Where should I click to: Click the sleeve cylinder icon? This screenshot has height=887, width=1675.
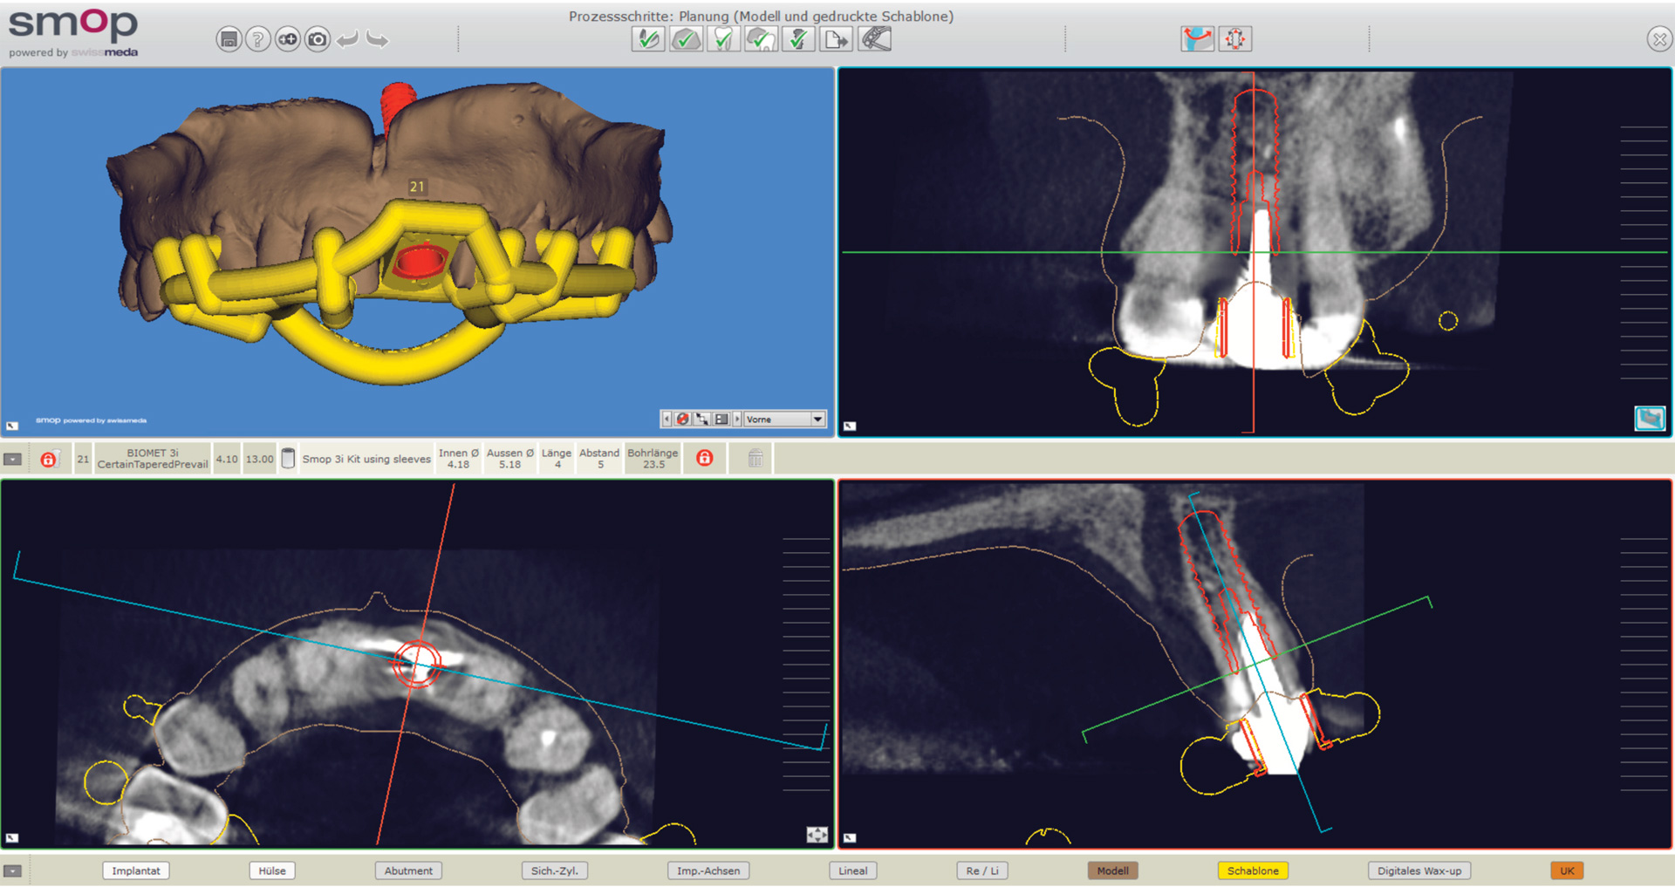point(288,458)
